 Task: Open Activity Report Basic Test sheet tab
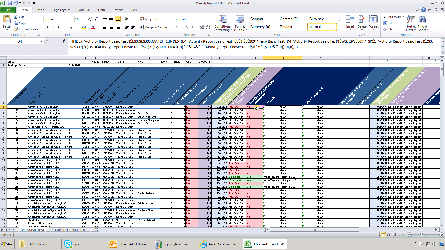click(x=69, y=230)
